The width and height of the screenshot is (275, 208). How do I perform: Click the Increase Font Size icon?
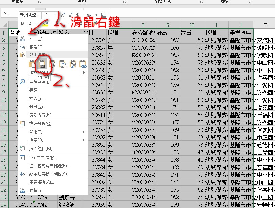click(x=63, y=15)
